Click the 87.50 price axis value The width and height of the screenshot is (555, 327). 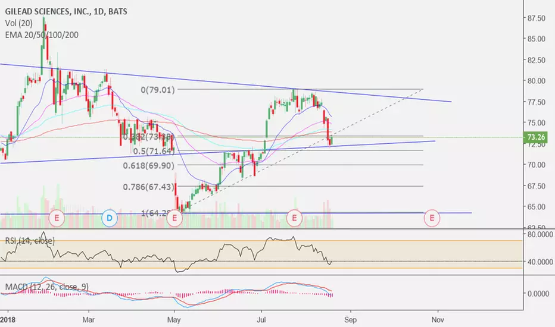click(536, 18)
